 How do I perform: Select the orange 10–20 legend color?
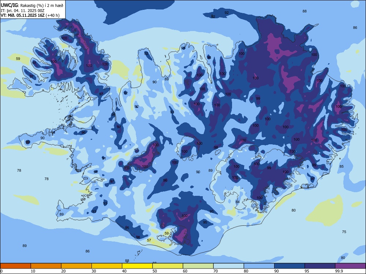[46, 266]
